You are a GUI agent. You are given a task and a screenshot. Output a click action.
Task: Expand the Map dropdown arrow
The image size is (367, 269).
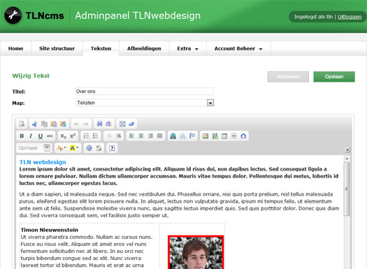point(210,103)
